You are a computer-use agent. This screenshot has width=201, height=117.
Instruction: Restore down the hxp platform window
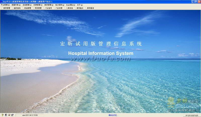[x=196, y=2]
